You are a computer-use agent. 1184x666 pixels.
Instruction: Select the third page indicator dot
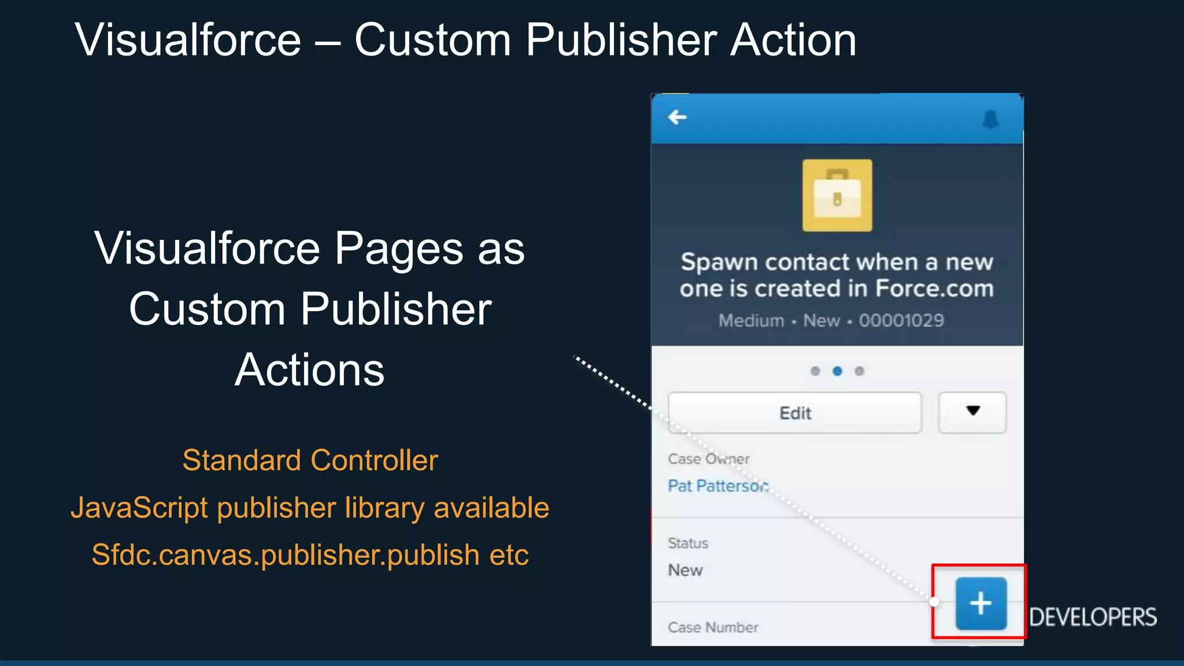[860, 371]
